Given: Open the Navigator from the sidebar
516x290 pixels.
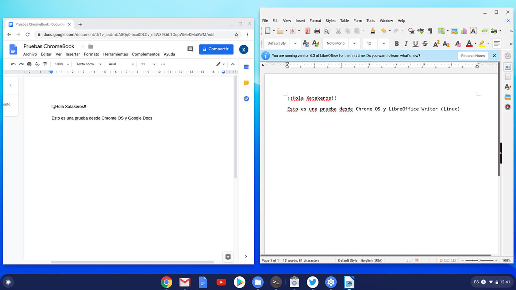Looking at the screenshot, I should [x=508, y=107].
